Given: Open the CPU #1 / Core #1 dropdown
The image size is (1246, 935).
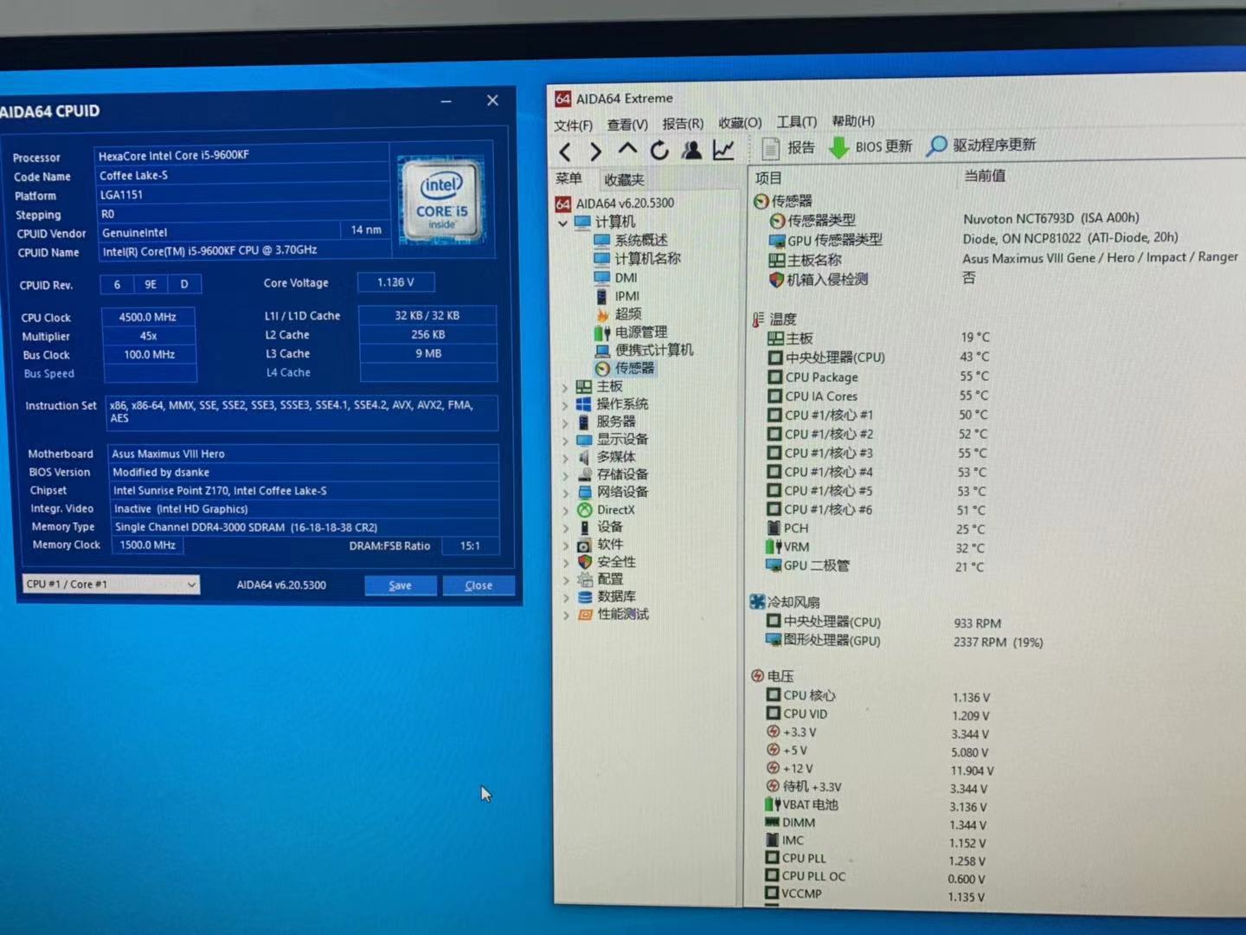Looking at the screenshot, I should point(191,584).
